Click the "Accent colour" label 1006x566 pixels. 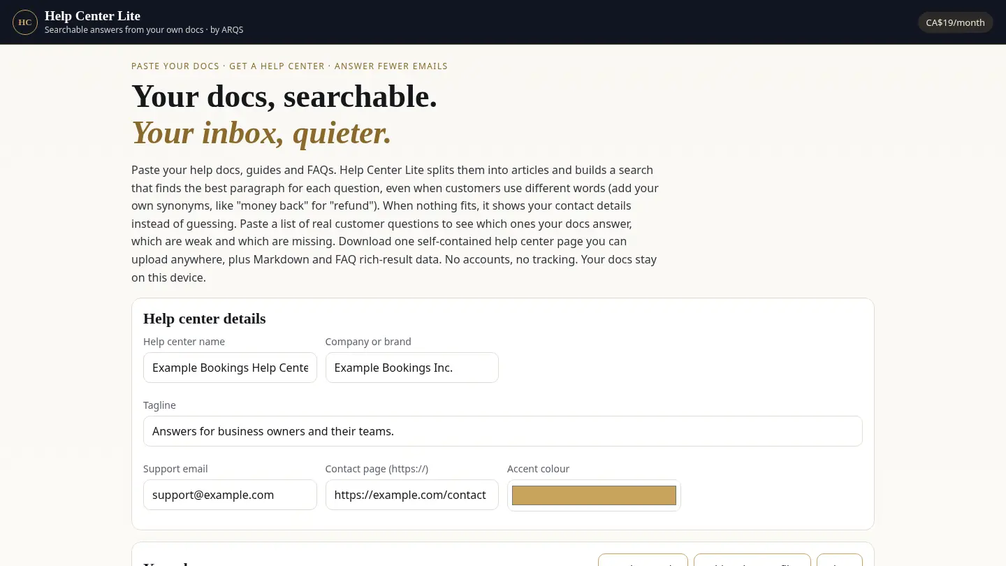(538, 469)
